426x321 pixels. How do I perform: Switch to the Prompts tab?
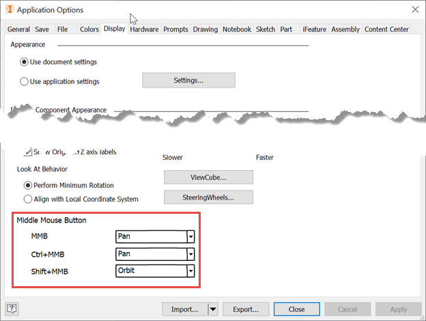[x=175, y=29]
